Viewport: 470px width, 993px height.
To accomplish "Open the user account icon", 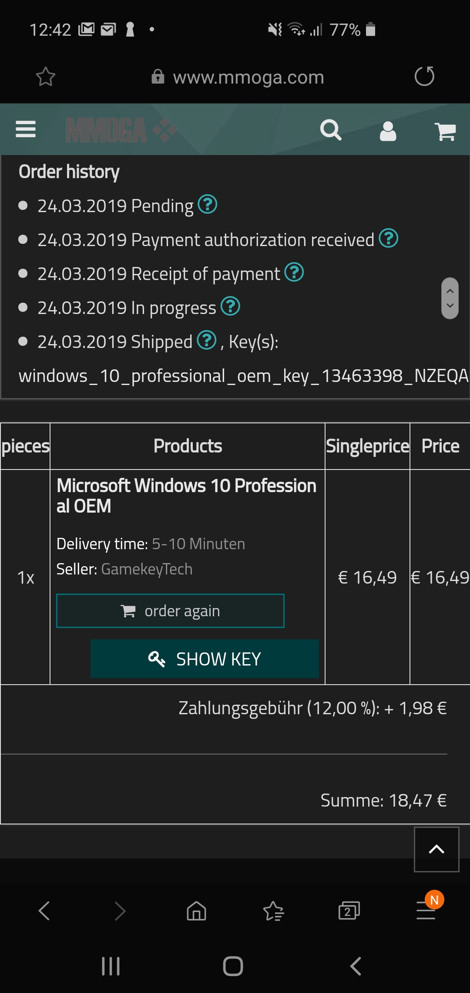I will tap(388, 131).
